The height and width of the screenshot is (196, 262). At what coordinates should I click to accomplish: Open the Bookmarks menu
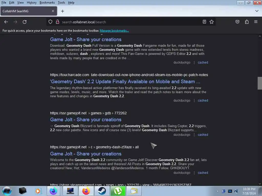click(47, 3)
